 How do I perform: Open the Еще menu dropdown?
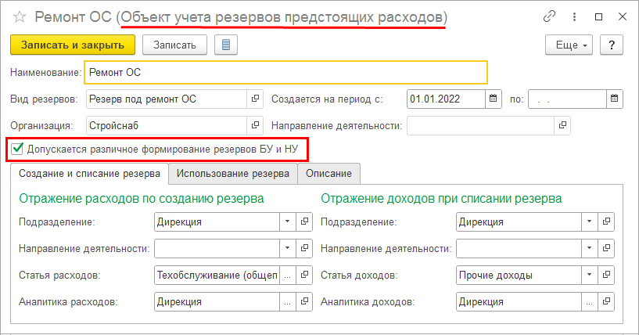[569, 45]
